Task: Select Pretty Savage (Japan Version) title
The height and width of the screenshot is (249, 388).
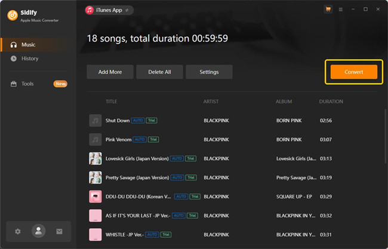Action: pyautogui.click(x=137, y=178)
